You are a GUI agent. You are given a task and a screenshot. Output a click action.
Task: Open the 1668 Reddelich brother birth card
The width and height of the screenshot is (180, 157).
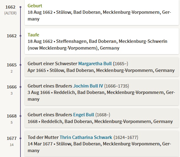click(x=102, y=118)
